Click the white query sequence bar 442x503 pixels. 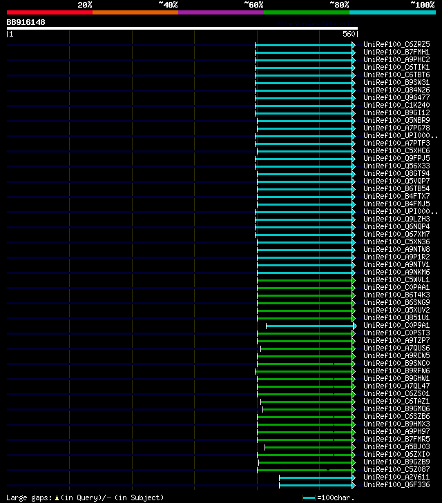point(182,28)
